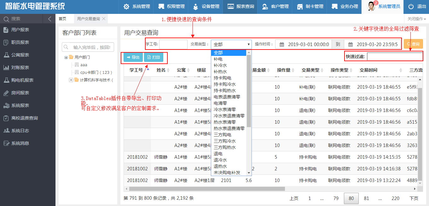429x206 pixels.
Task: Click the orange 查询 button
Action: (x=413, y=44)
